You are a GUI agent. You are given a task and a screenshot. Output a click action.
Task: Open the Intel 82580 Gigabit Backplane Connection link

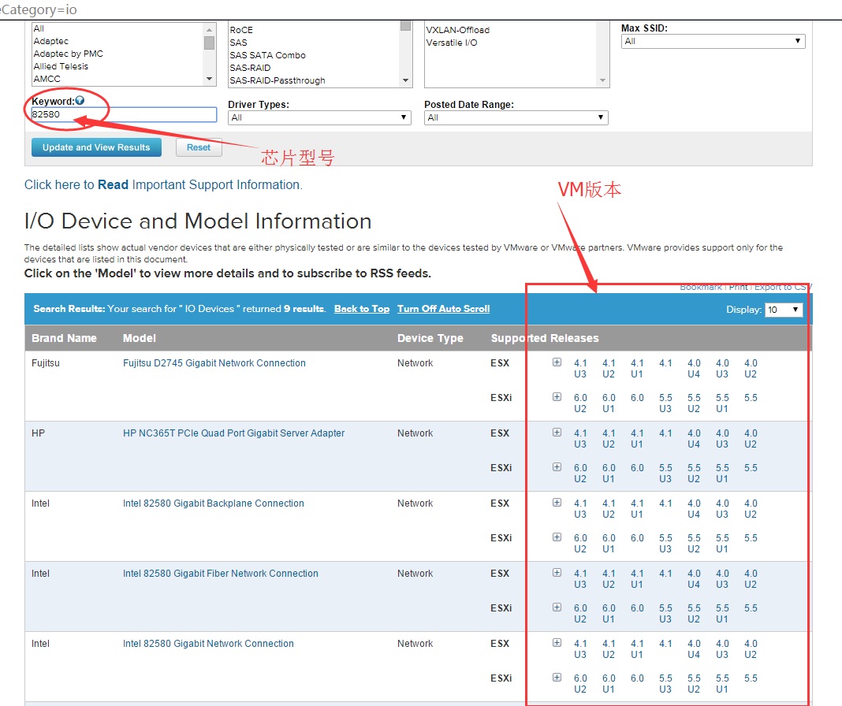[x=213, y=503]
